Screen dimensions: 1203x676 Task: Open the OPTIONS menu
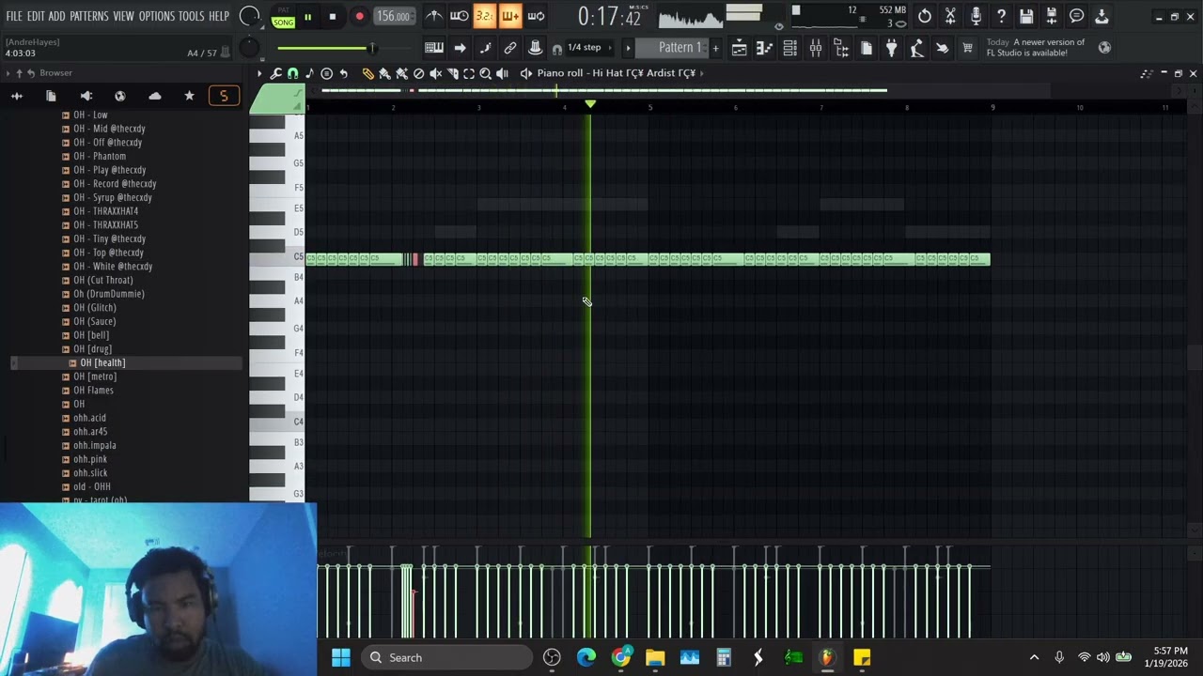[x=157, y=17]
